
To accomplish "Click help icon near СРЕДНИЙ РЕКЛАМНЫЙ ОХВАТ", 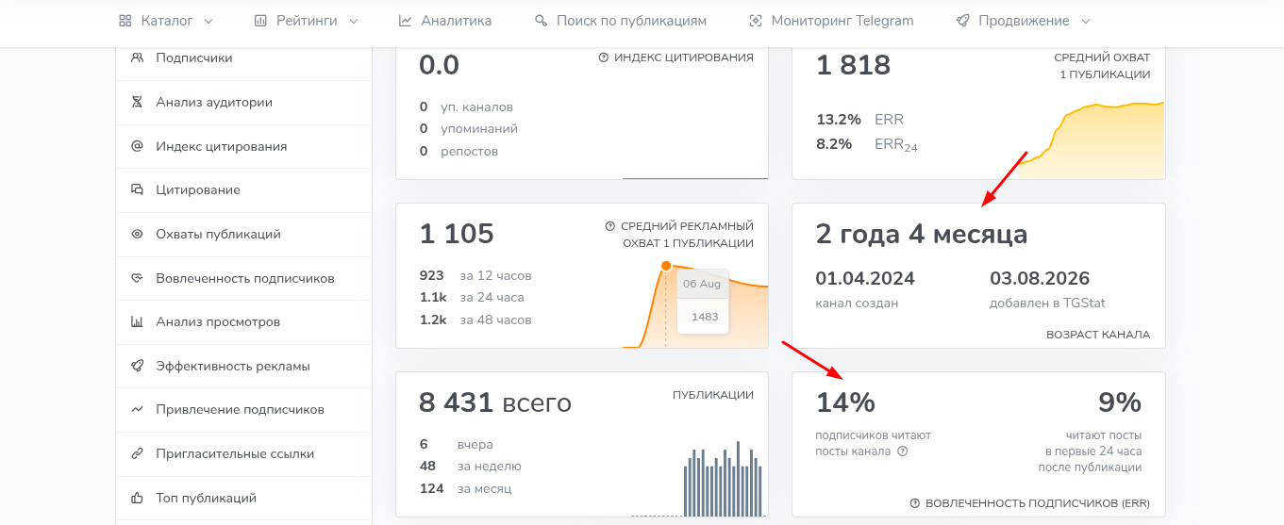I will 610,226.
